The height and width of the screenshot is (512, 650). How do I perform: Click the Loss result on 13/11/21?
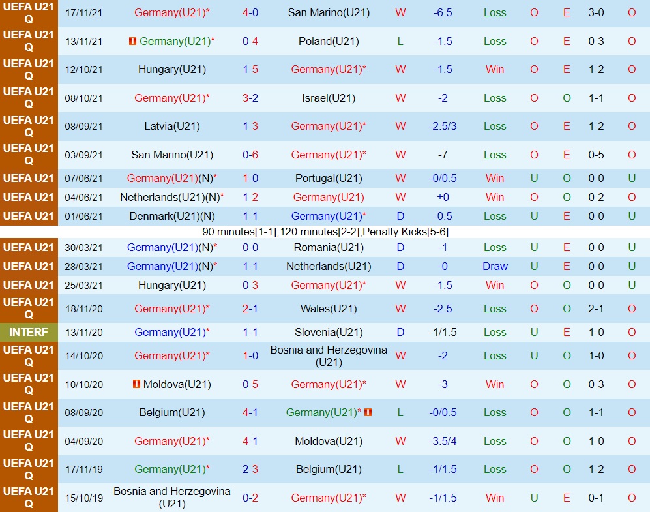tap(495, 42)
